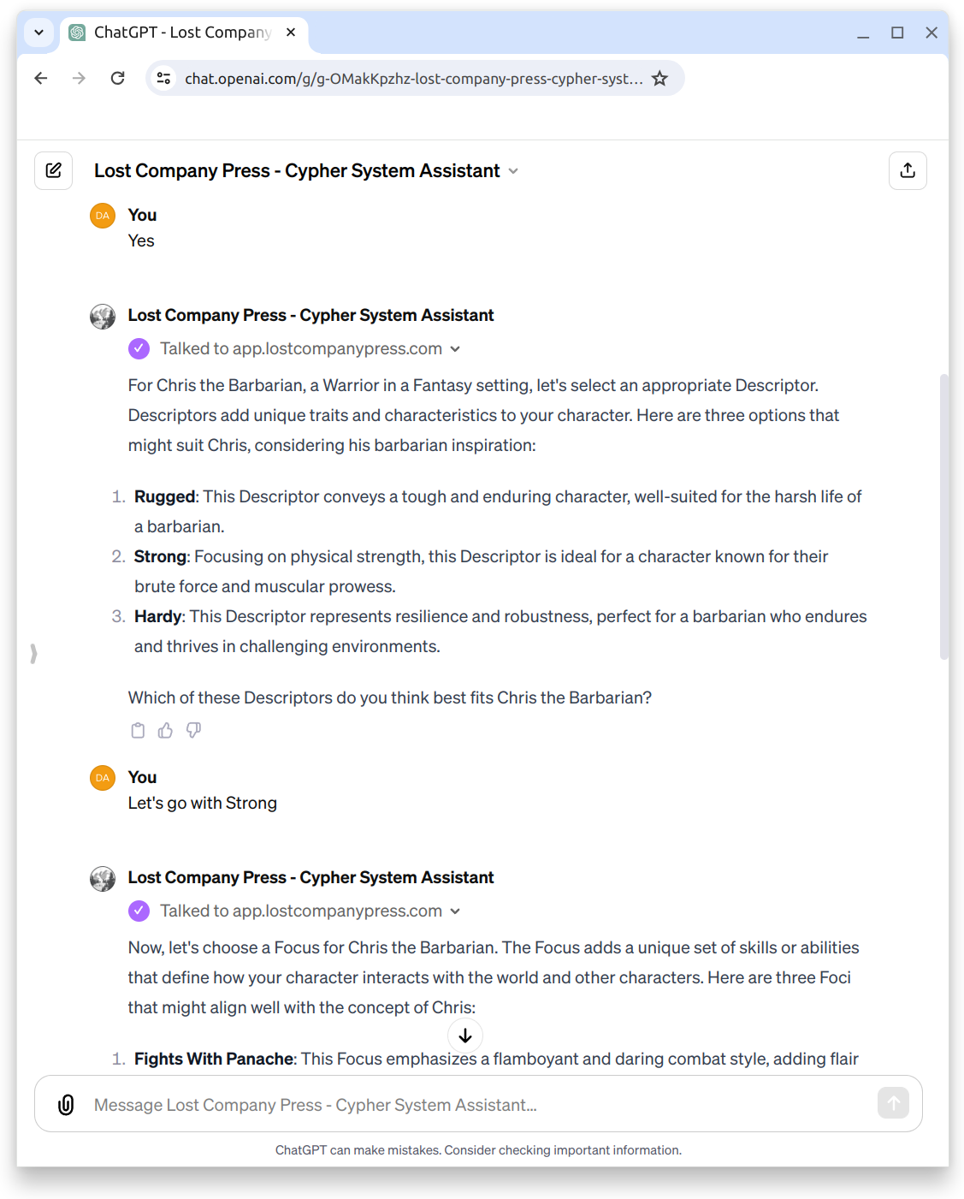Click the send message arrow button
The image size is (964, 1199).
[893, 1103]
